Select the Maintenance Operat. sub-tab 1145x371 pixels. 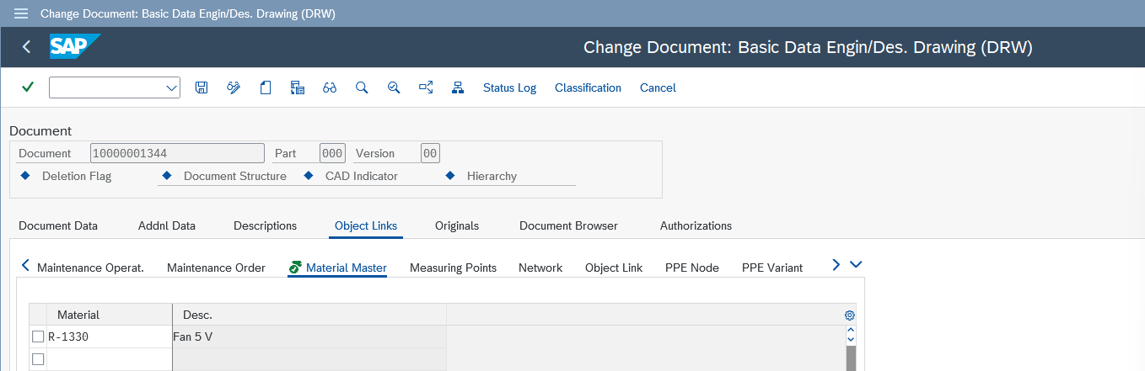[x=90, y=268]
